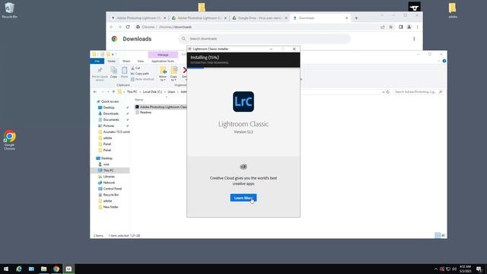Select Recycle Bin in navigation pane
The width and height of the screenshot is (487, 274).
tap(110, 195)
